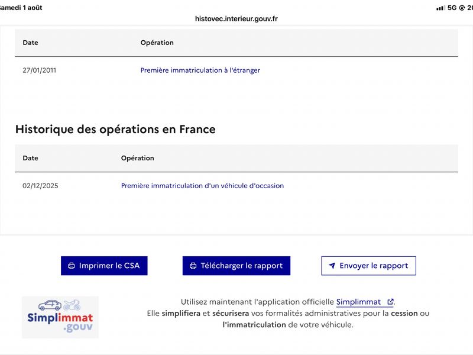
Task: Follow the Simplimmat hyperlink in the text
Action: pos(358,302)
